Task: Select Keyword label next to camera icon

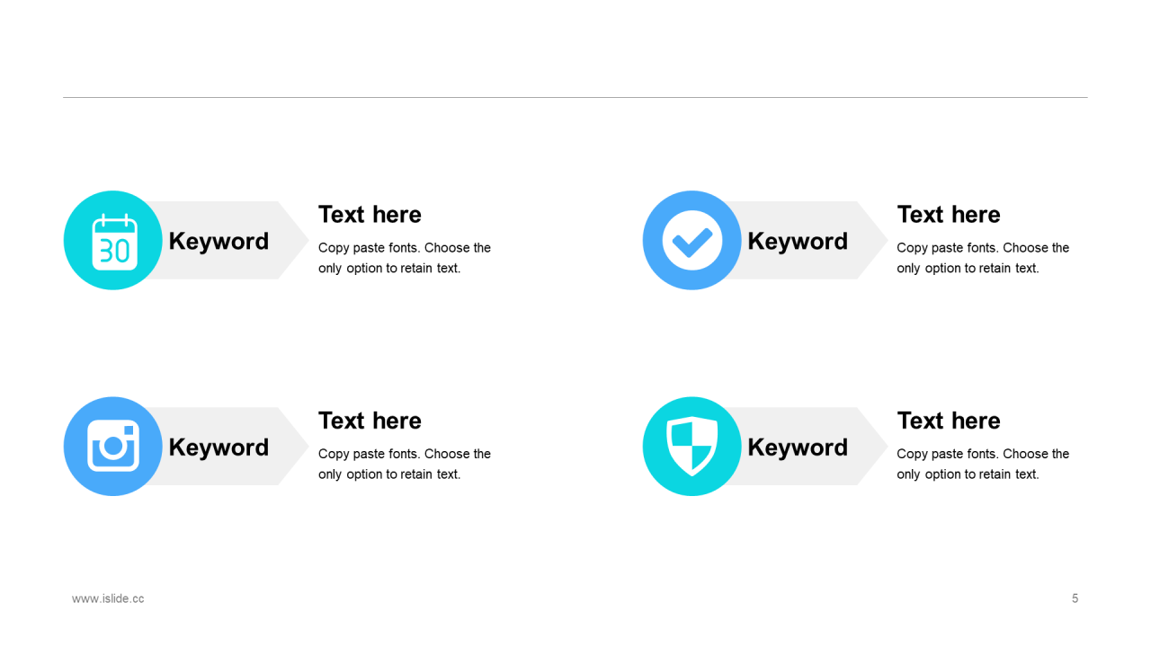Action: [219, 448]
